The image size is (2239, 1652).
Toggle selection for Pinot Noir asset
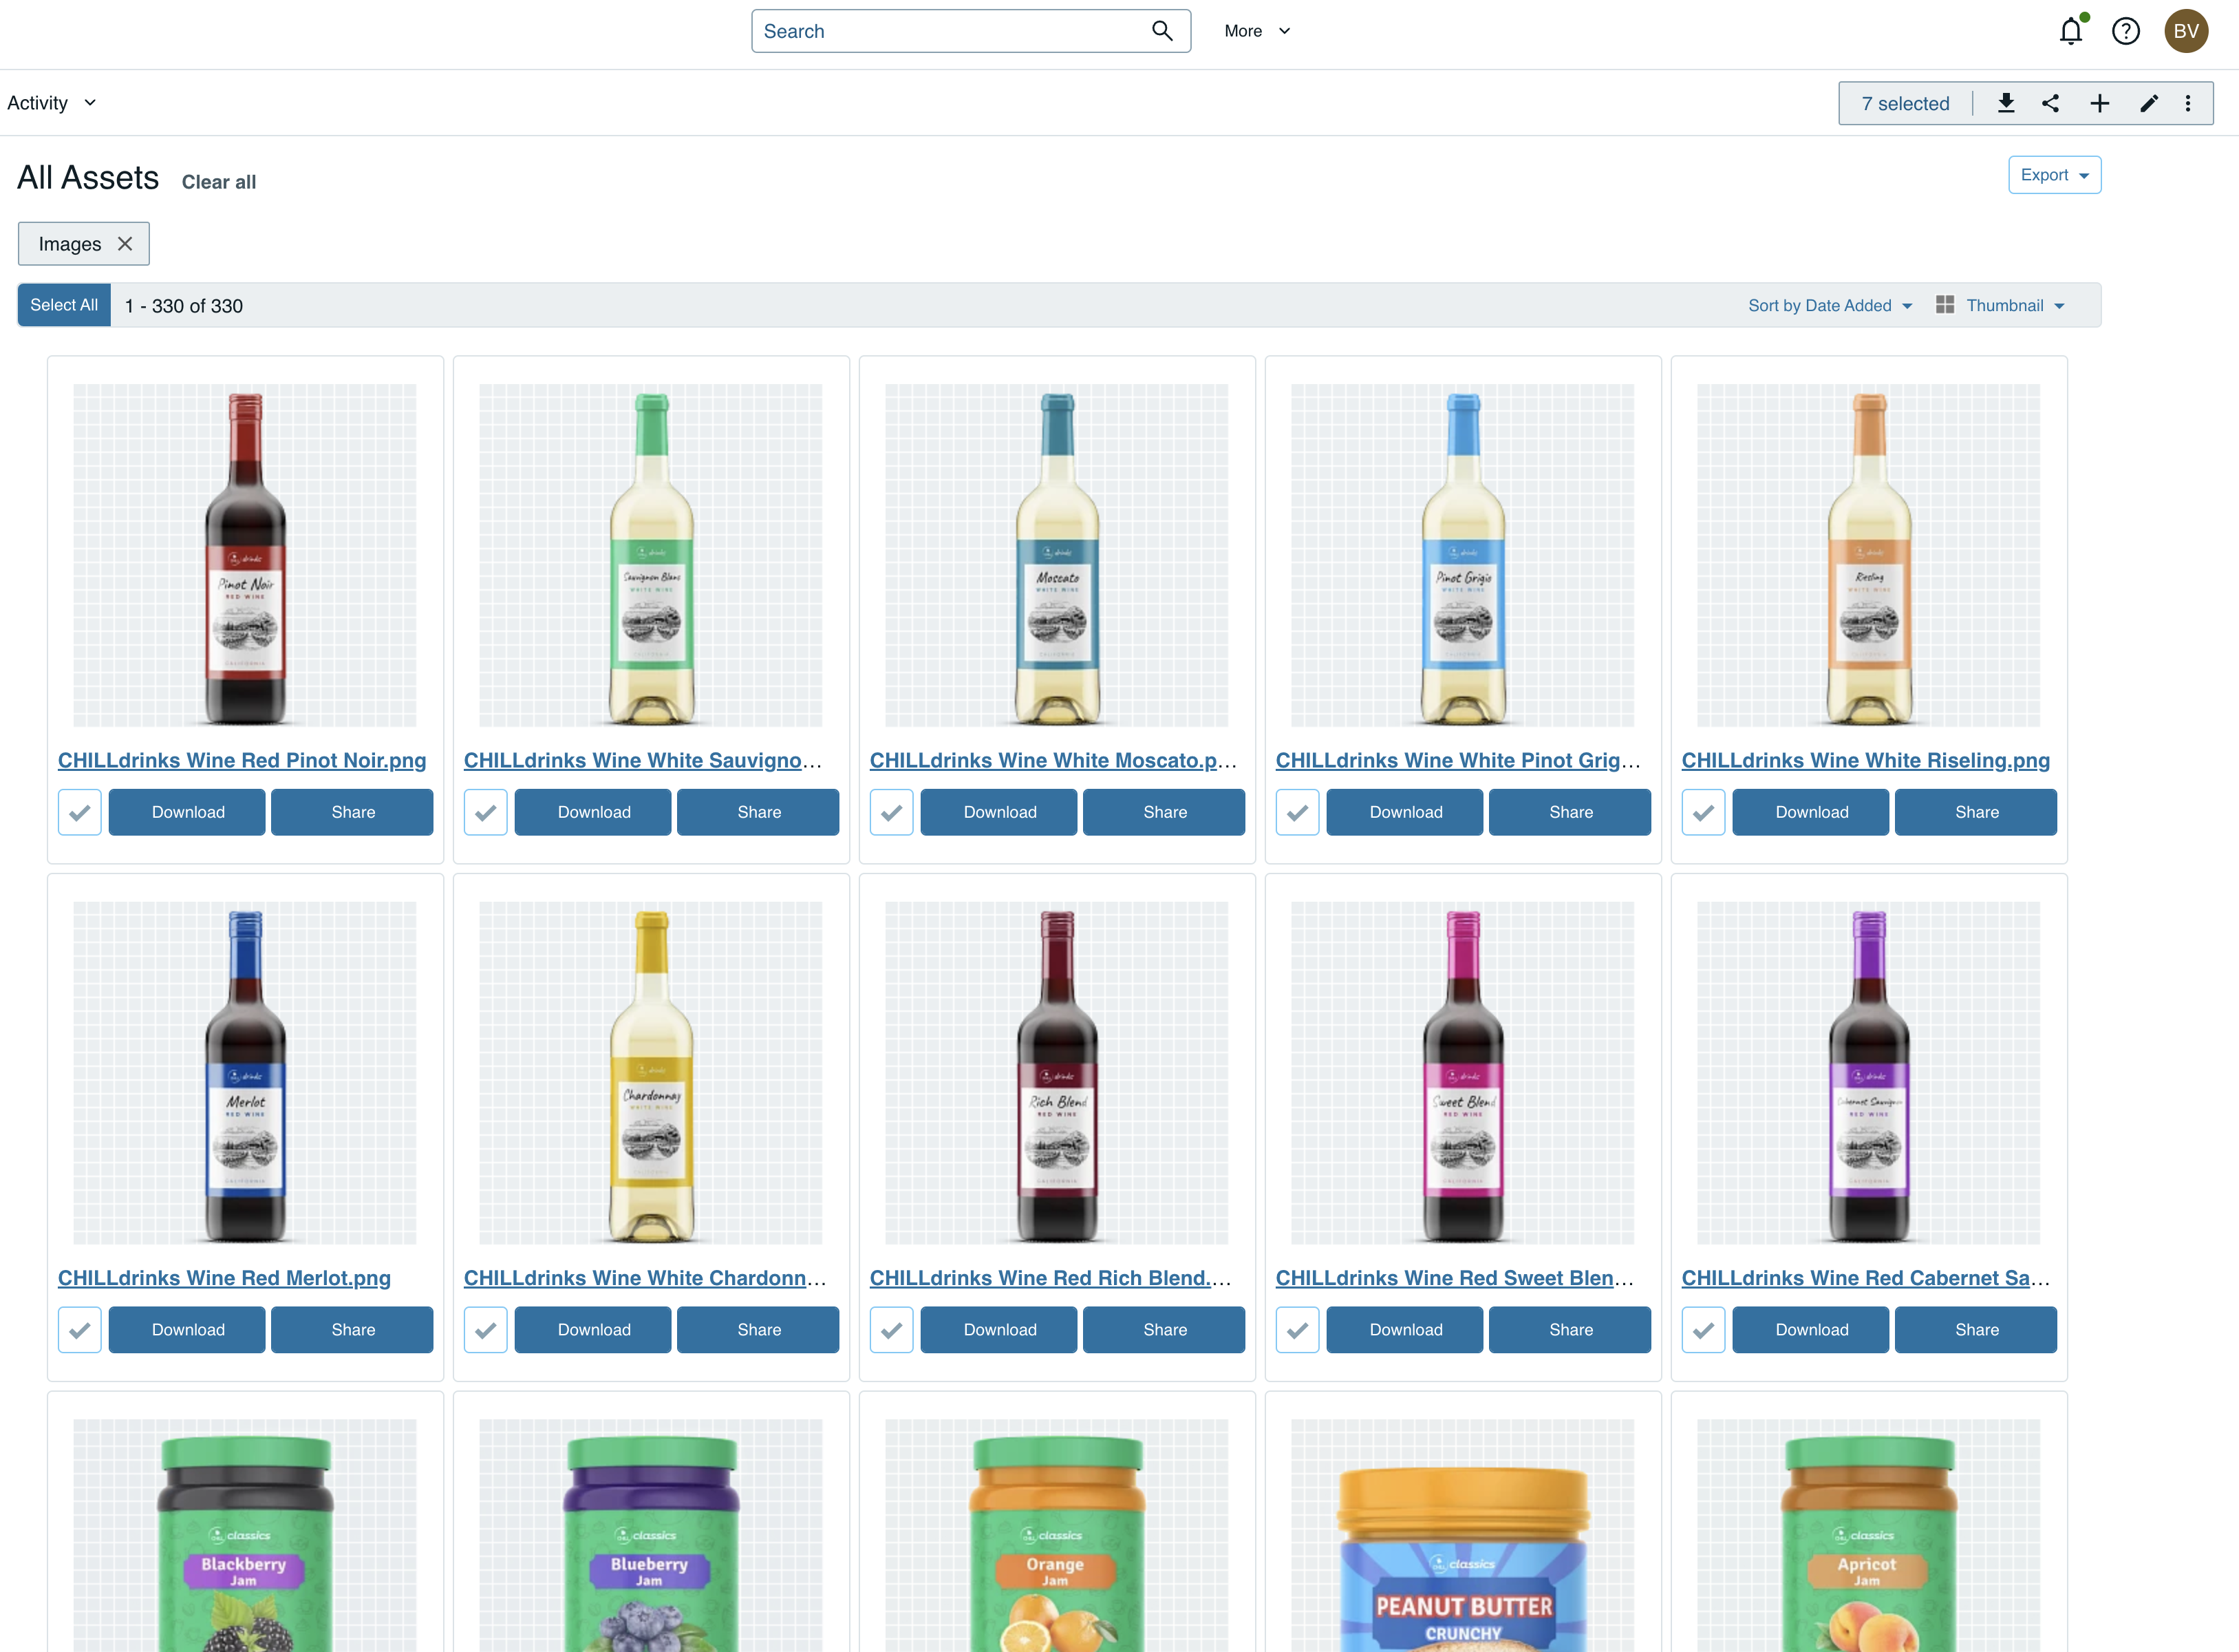click(80, 812)
